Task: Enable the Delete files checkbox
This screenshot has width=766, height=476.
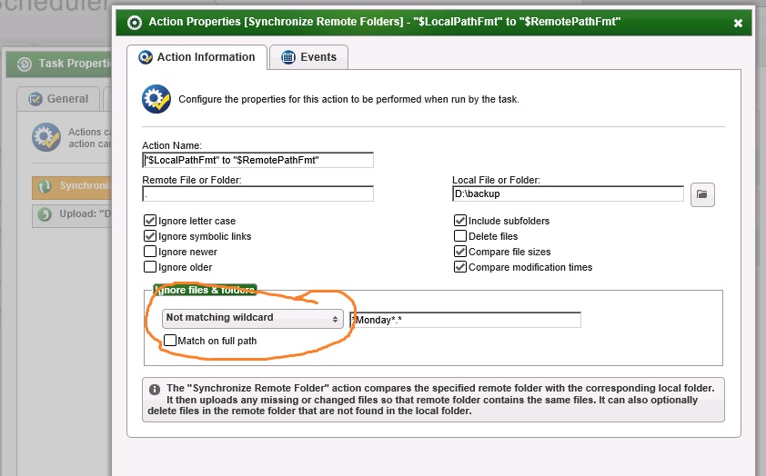Action: pyautogui.click(x=460, y=236)
